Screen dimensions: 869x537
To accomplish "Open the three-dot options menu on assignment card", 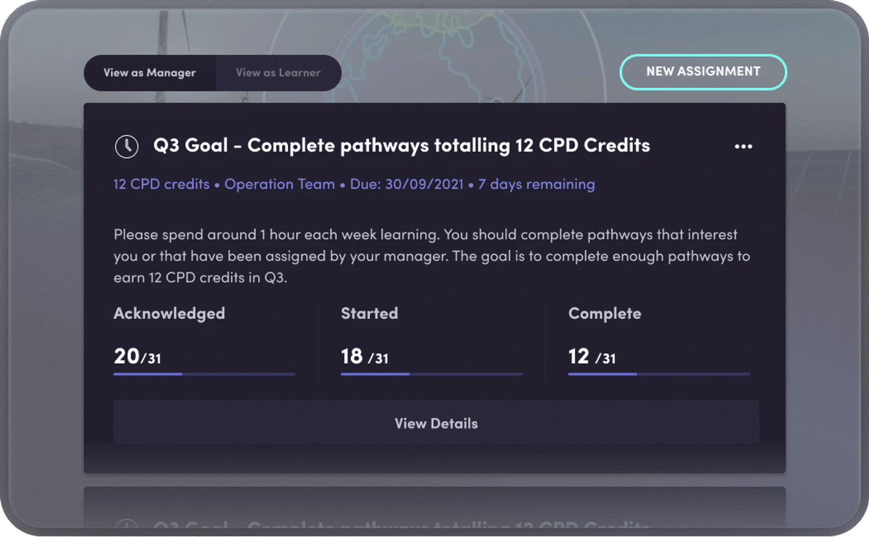I will pos(743,147).
